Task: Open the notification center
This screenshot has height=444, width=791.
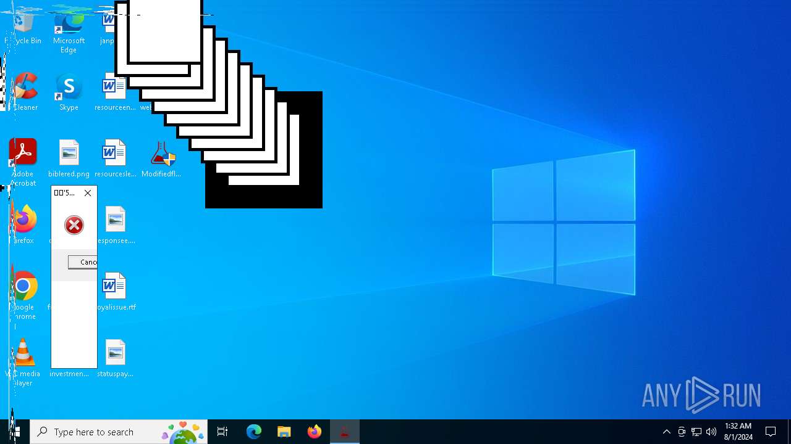Action: pos(771,432)
